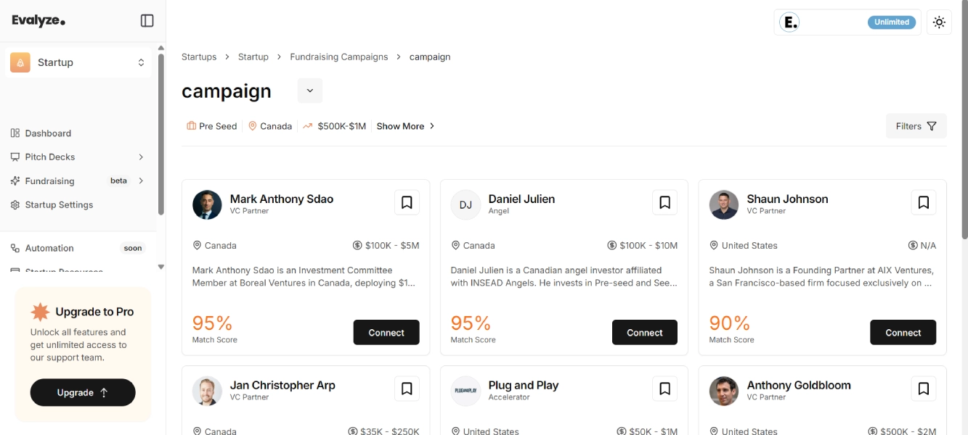Bookmark the Plug and Play accelerator
The height and width of the screenshot is (435, 968).
664,389
